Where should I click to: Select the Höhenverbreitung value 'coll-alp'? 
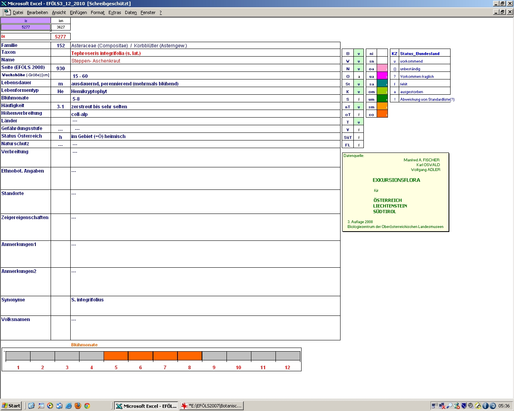[205, 114]
